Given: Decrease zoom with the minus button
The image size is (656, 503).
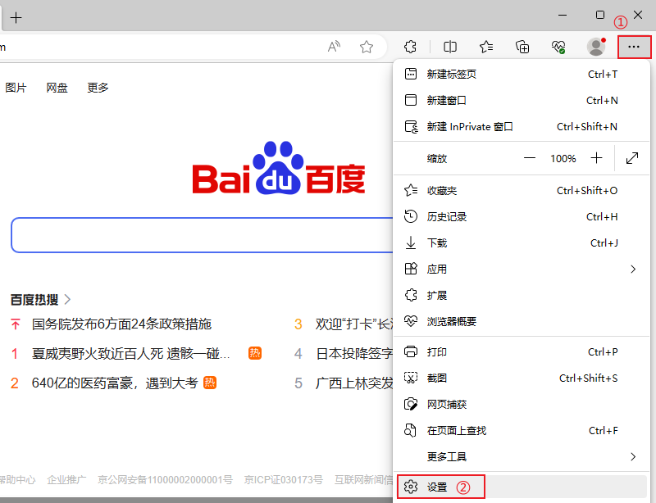Looking at the screenshot, I should 530,158.
